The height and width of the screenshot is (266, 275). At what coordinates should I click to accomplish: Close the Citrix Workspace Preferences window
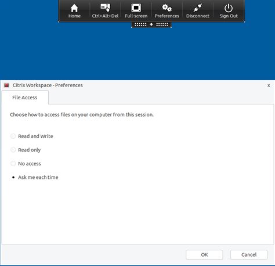coord(269,85)
